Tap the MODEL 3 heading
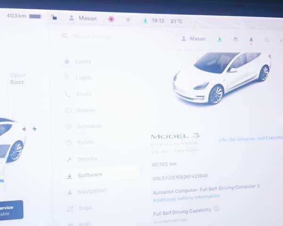Viewport: 283px width, 226px height. pyautogui.click(x=175, y=136)
